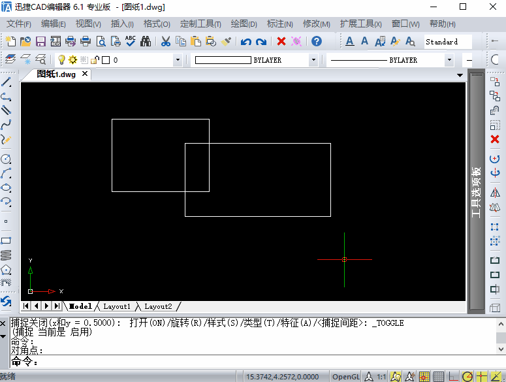Toggle polar tracking in status bar
The height and width of the screenshot is (382, 506).
click(467, 377)
